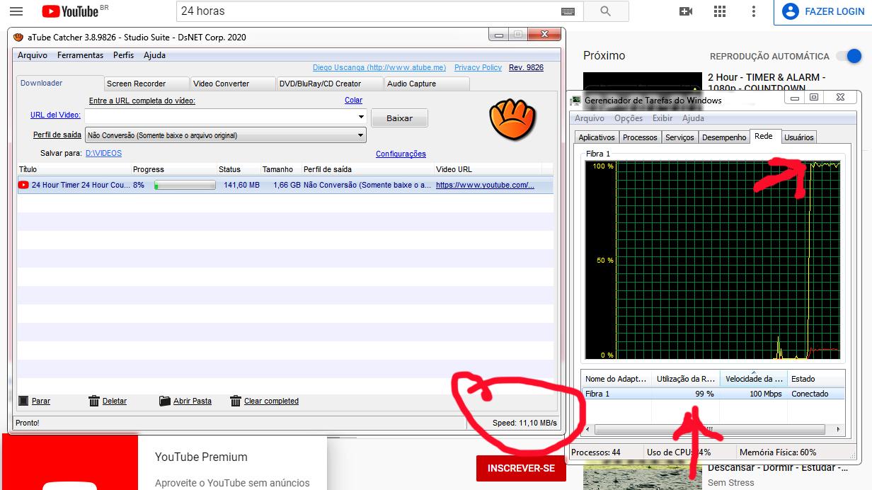Open the Opções menu in Task Manager
872x490 pixels.
629,118
